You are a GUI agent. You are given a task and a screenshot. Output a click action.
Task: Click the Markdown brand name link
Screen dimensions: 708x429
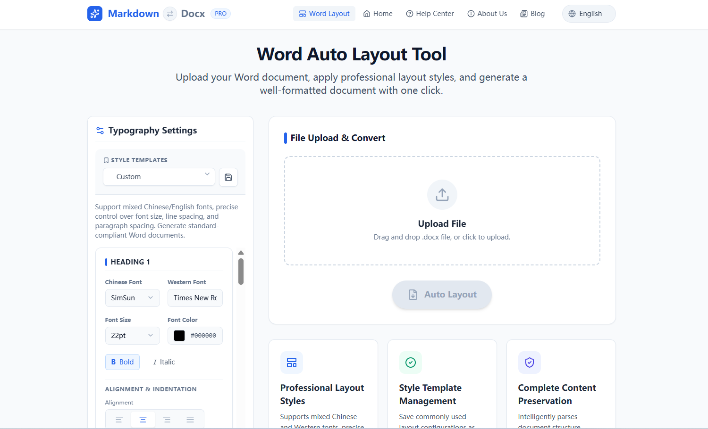tap(134, 14)
